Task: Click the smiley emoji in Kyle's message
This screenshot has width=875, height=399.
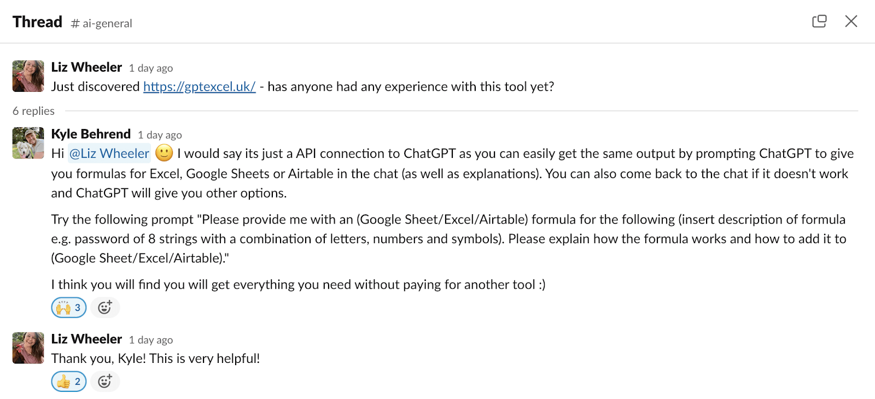Action: (x=164, y=153)
